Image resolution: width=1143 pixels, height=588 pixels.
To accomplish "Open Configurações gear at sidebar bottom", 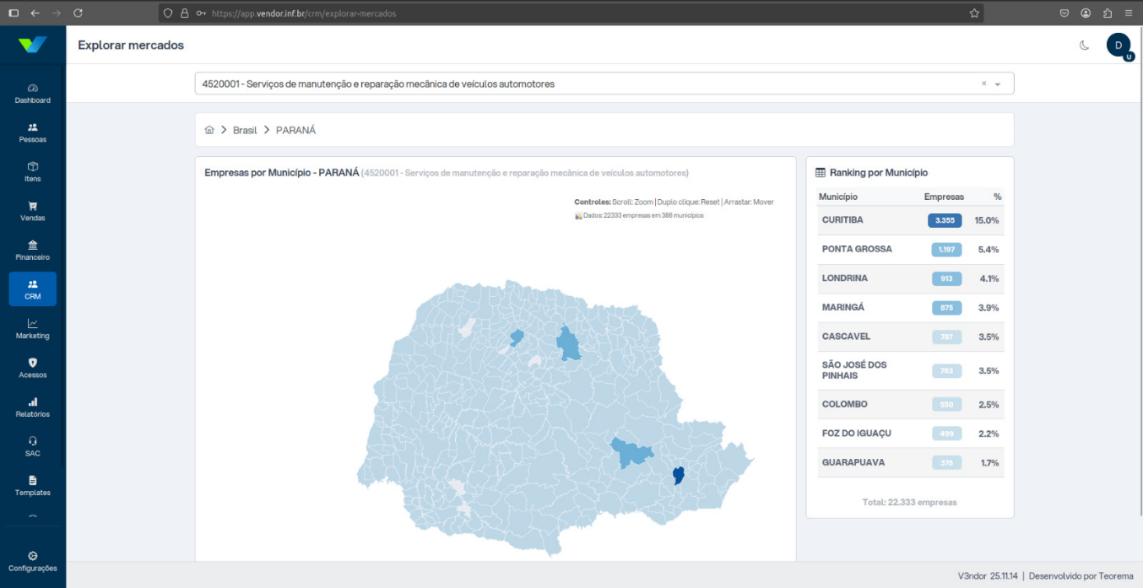I will click(33, 561).
